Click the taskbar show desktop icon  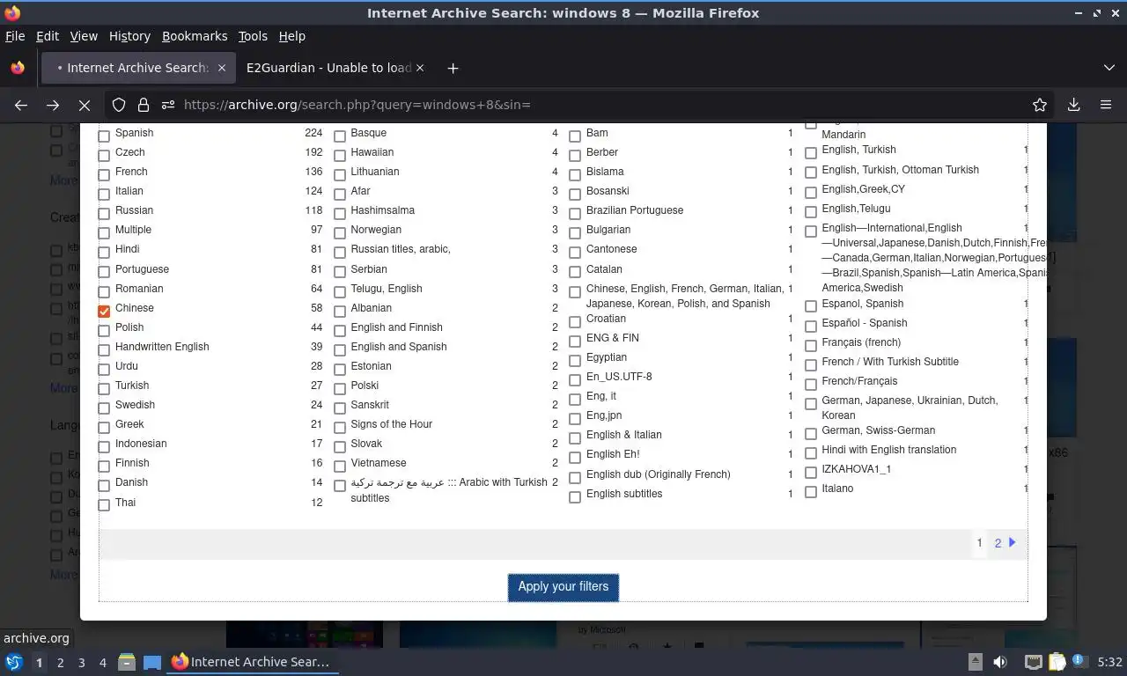[152, 662]
